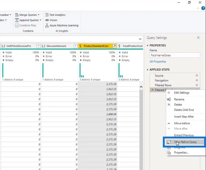Open the help question mark icon
The width and height of the screenshot is (206, 170).
tap(203, 8)
